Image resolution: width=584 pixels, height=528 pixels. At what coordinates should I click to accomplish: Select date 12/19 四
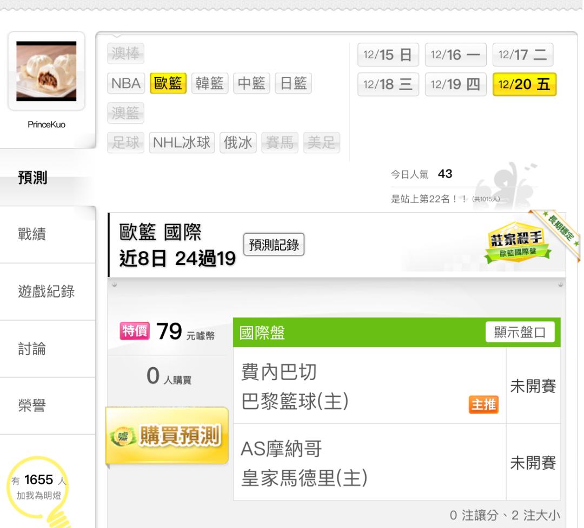[455, 84]
